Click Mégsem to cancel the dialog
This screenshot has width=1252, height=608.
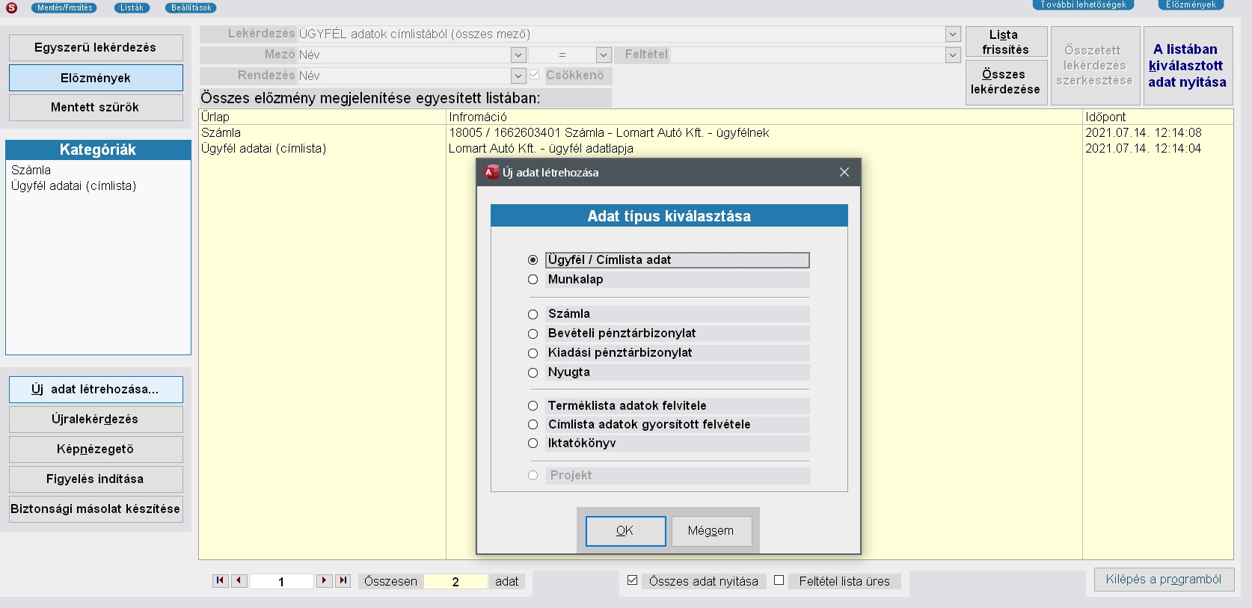pos(711,531)
